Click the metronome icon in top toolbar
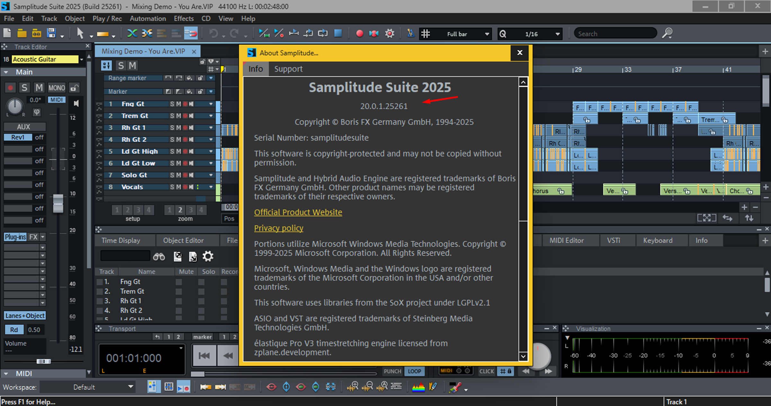 coord(411,33)
